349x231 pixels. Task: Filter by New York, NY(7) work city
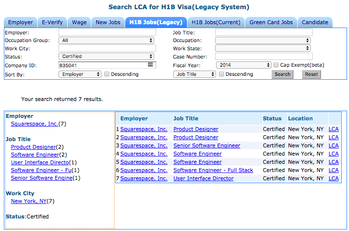(29, 201)
